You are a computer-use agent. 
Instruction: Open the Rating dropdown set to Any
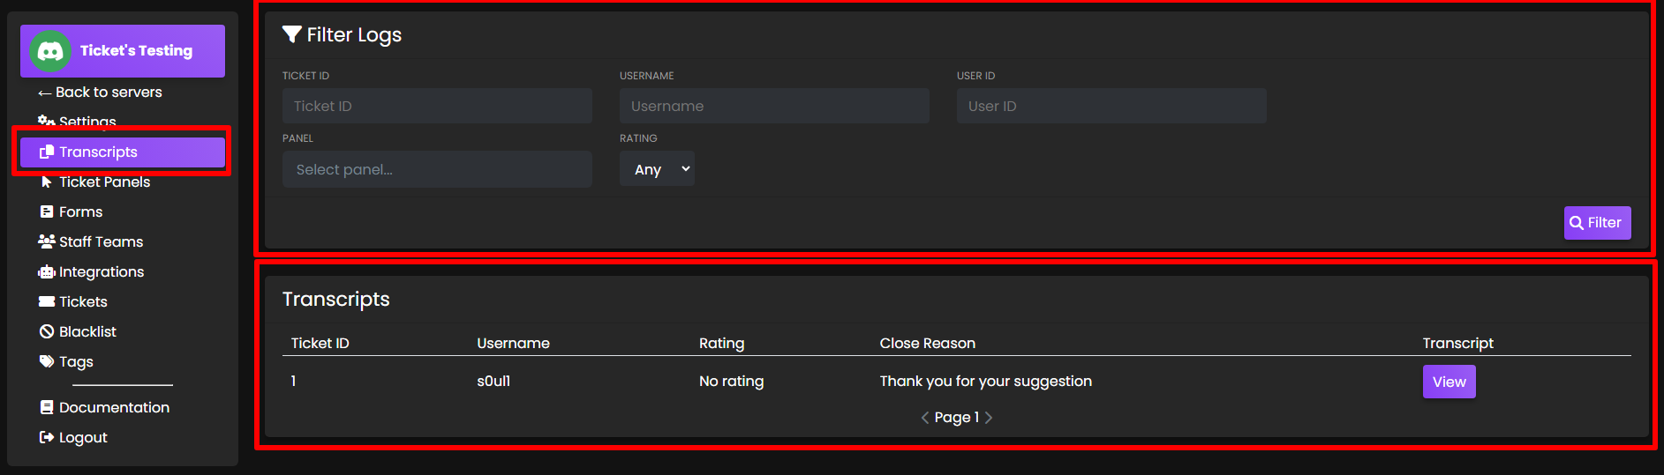657,169
